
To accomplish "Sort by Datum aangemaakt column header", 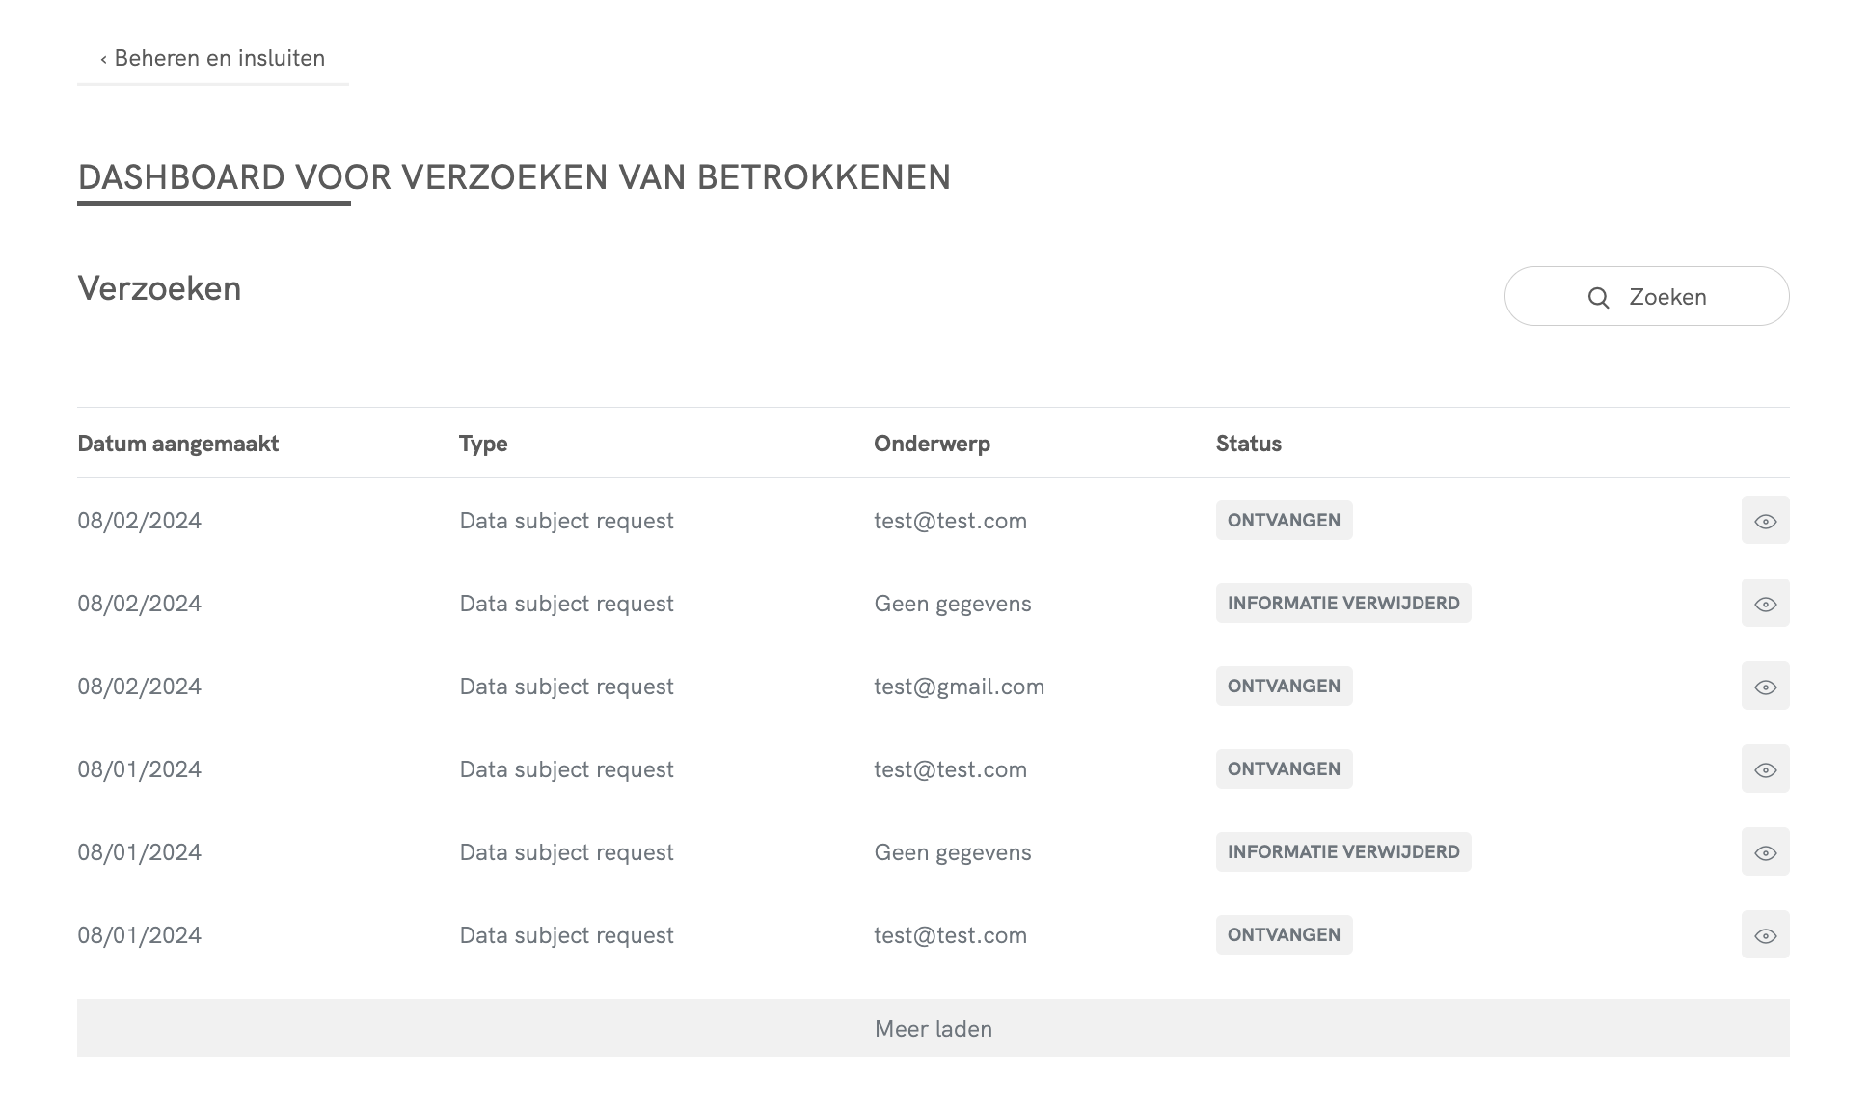I will click(177, 444).
